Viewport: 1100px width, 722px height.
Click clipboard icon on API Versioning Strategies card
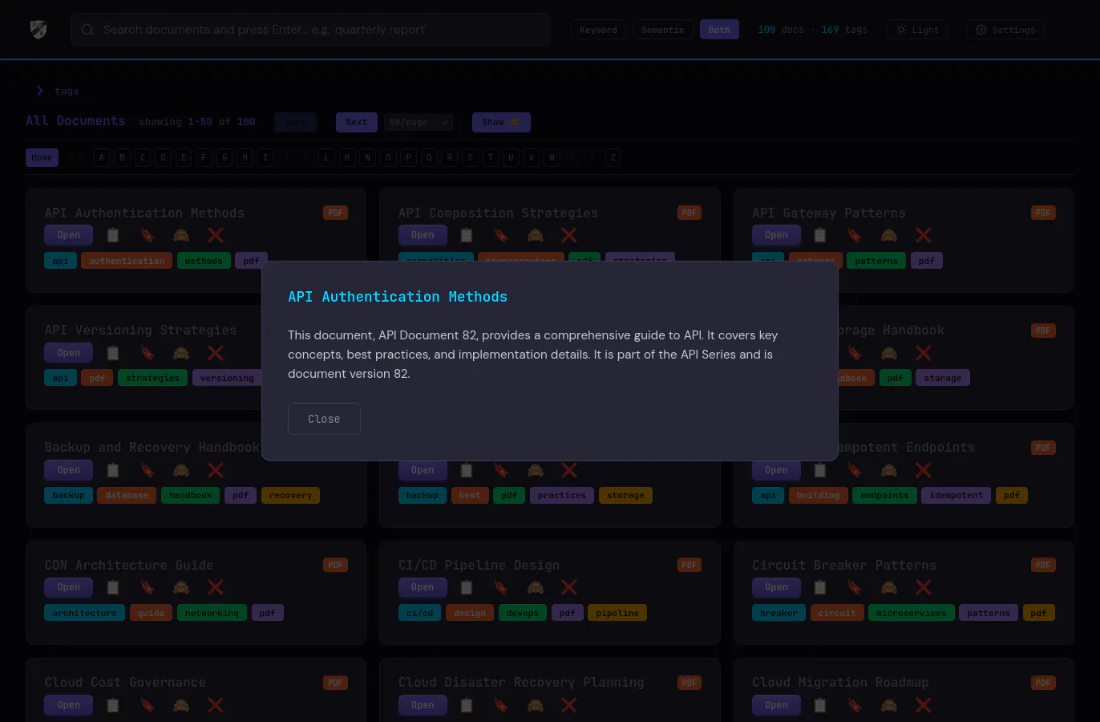113,353
